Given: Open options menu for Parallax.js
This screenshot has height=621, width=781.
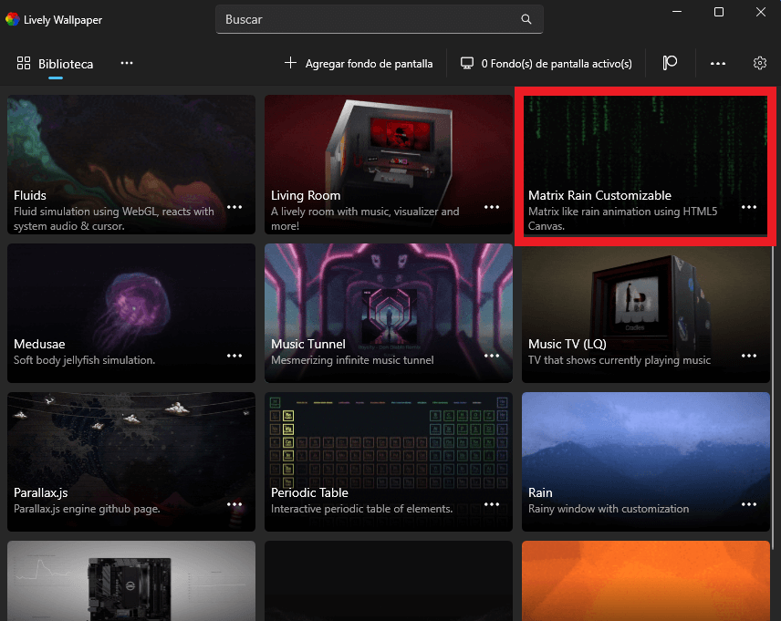Looking at the screenshot, I should click(x=234, y=504).
